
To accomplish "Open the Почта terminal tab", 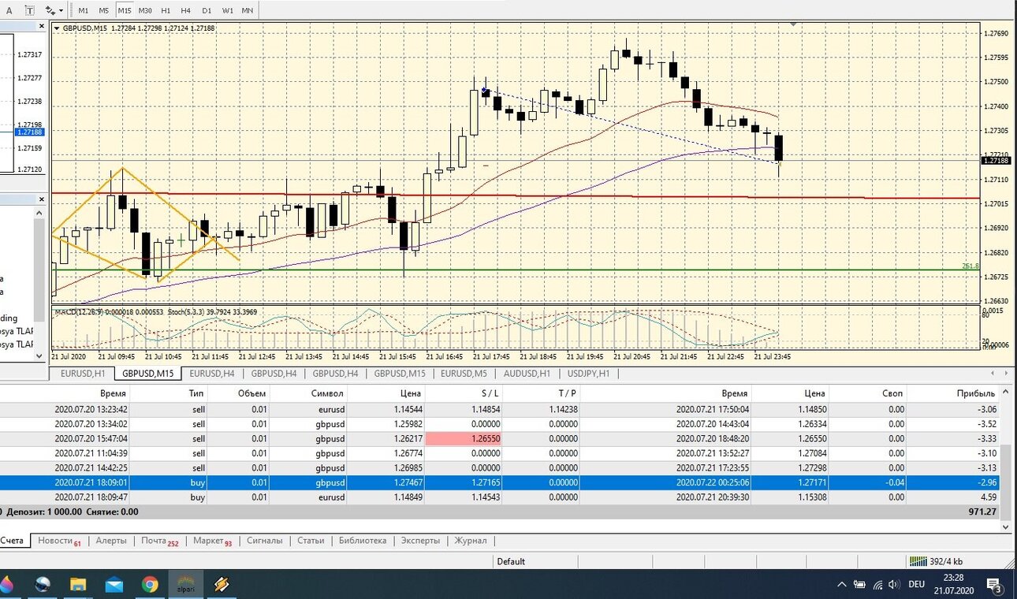I will [160, 541].
